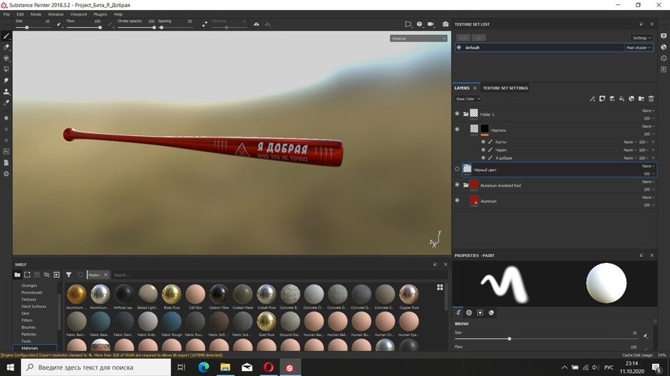670x376 pixels.
Task: Open the Main shader dropdown
Action: click(x=638, y=47)
